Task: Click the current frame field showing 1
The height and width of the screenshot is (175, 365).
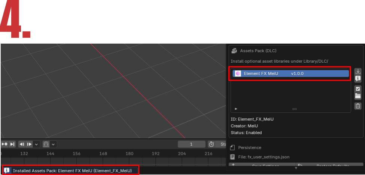Action: pyautogui.click(x=191, y=144)
